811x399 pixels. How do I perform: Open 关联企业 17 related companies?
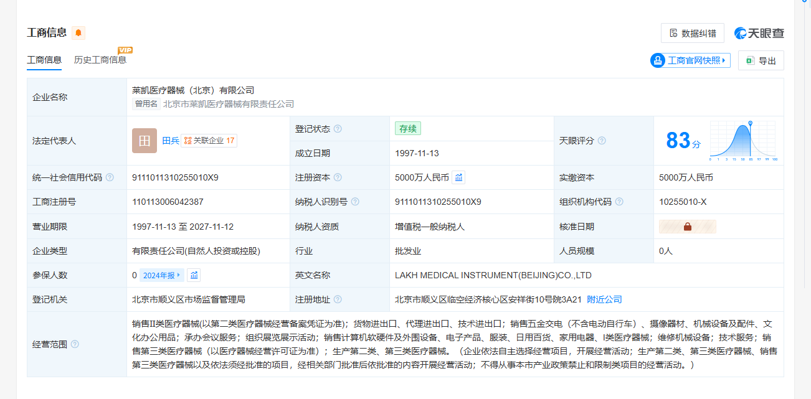[x=209, y=141]
